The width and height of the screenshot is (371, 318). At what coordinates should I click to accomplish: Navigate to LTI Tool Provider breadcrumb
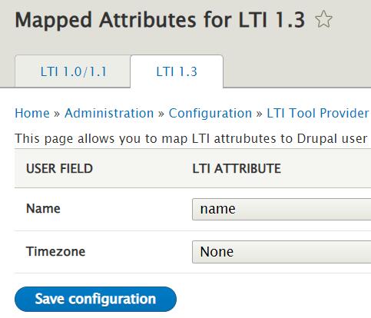pos(319,113)
